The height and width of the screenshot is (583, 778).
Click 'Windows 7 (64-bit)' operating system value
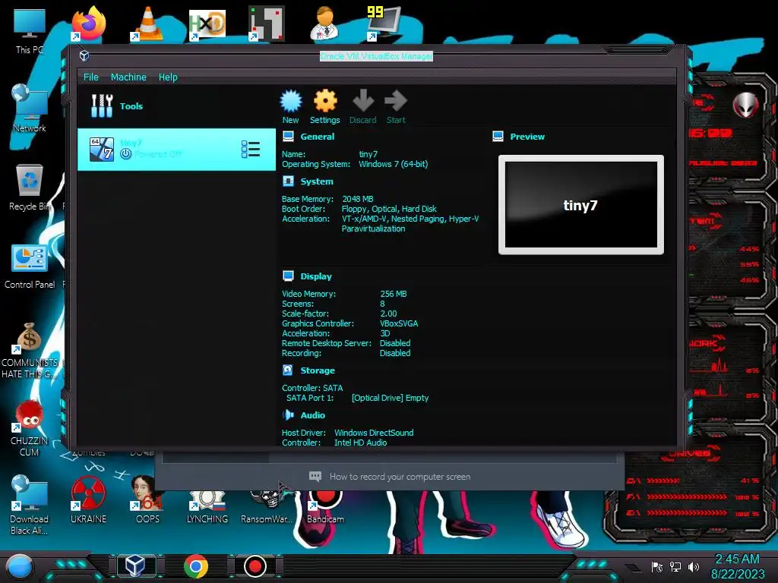point(394,164)
